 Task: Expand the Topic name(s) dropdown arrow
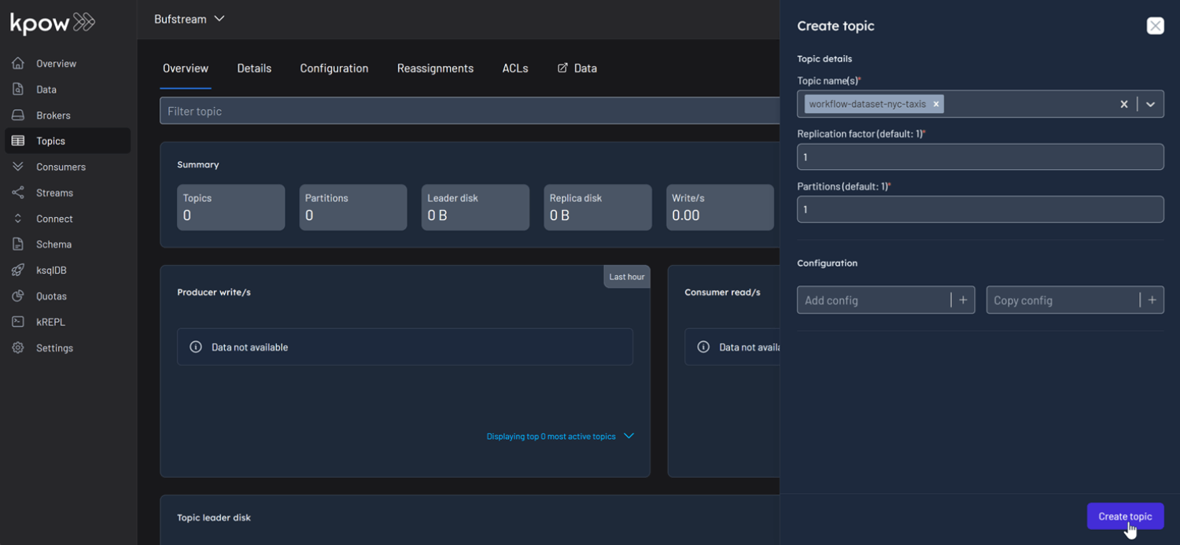1150,104
